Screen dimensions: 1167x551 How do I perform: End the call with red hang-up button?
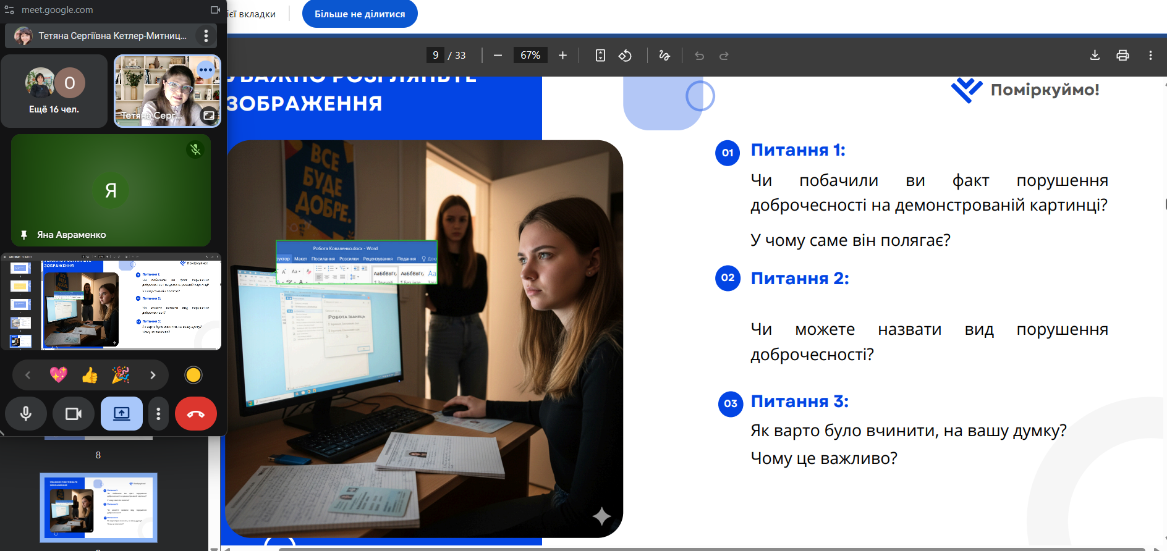pos(195,413)
